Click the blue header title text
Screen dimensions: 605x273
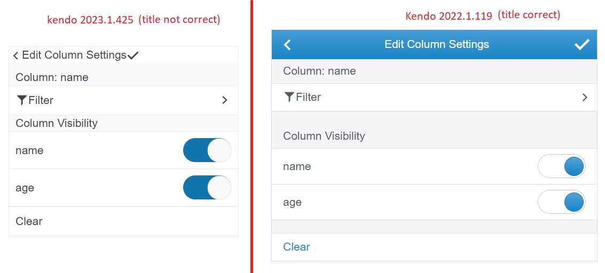tap(436, 44)
